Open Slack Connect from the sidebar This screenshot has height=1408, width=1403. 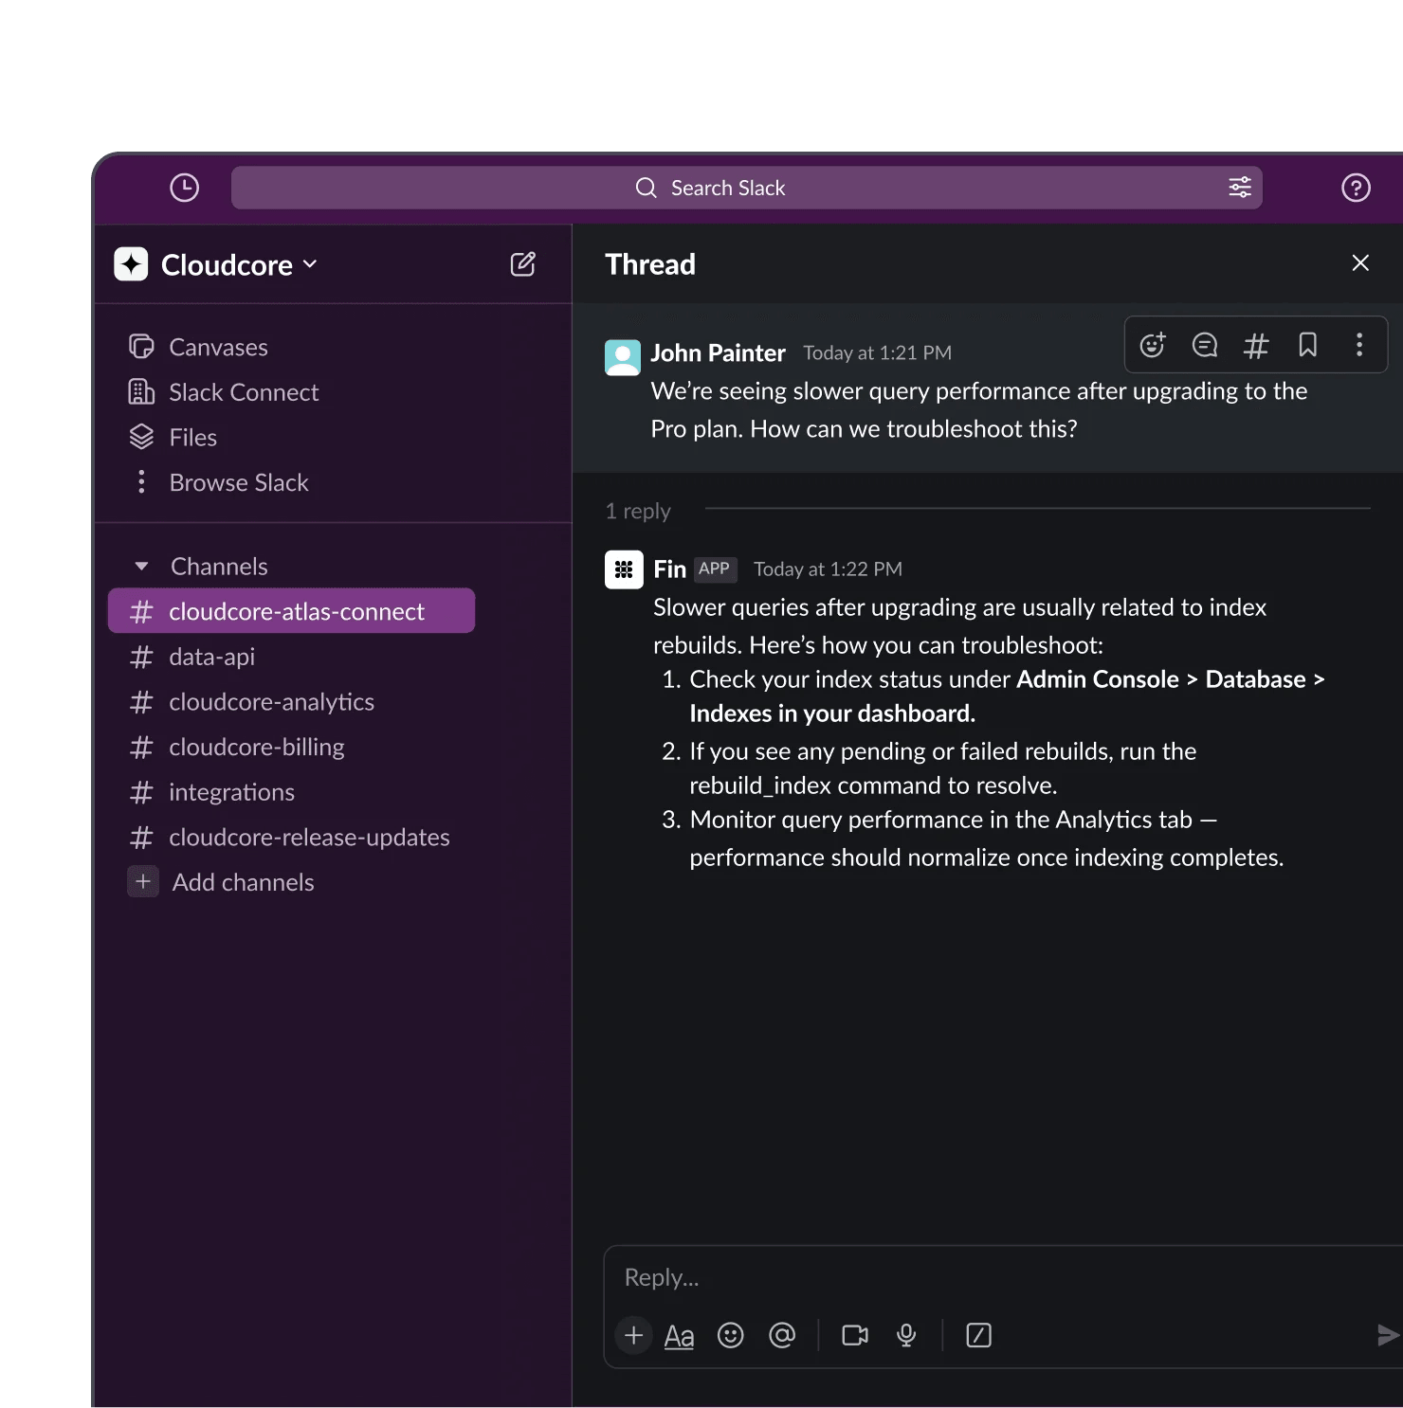click(x=244, y=391)
